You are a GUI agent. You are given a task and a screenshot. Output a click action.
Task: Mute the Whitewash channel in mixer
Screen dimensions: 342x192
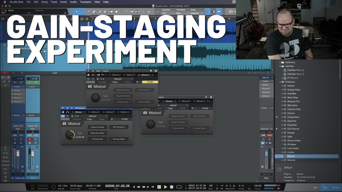tap(15, 139)
